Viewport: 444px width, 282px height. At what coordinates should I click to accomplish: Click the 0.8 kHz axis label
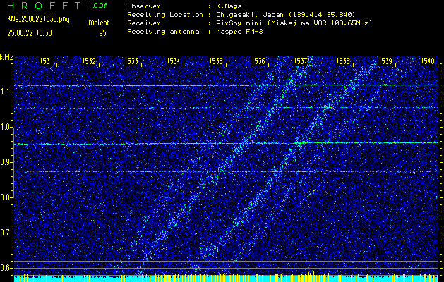tap(6, 197)
